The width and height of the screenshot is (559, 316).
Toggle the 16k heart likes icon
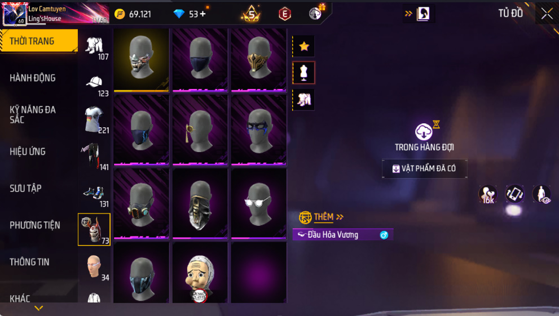coord(487,194)
